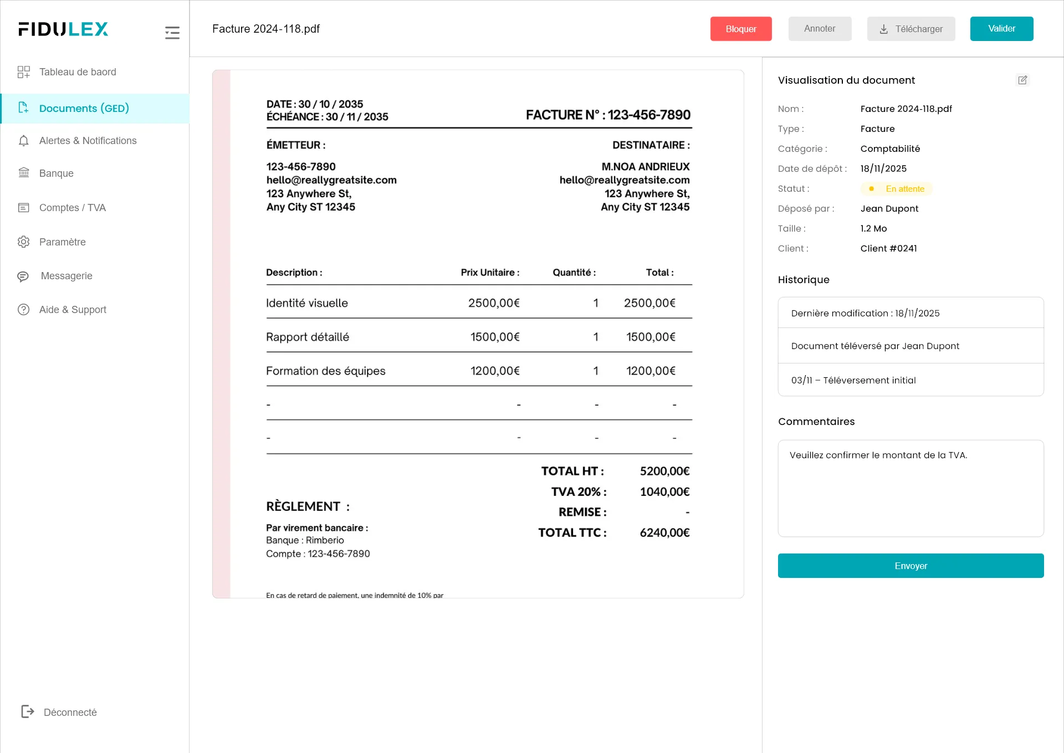Click the Tableau de bord grid icon
Screen dimensions: 1064x753
pyautogui.click(x=23, y=72)
